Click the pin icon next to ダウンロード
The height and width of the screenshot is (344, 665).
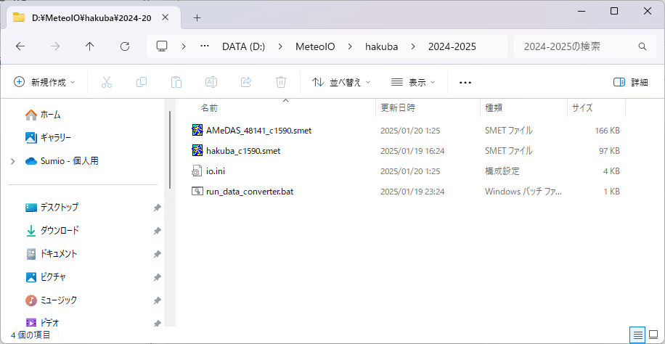(x=158, y=232)
